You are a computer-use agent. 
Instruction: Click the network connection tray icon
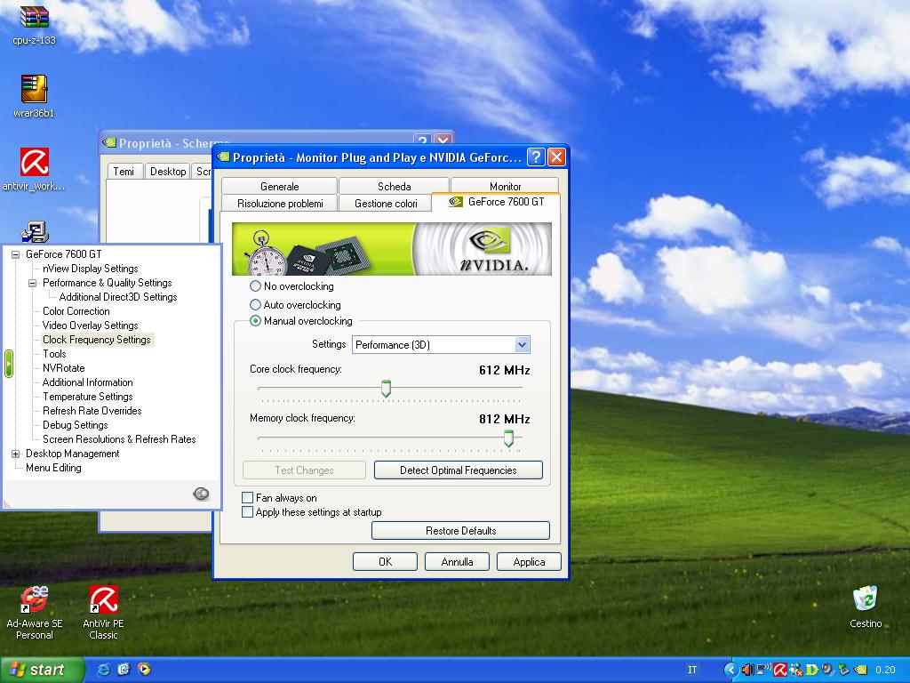point(763,671)
